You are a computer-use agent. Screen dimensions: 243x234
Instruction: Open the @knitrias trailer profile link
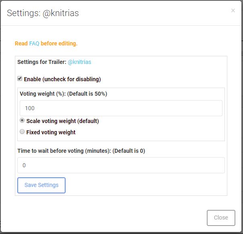coord(79,62)
